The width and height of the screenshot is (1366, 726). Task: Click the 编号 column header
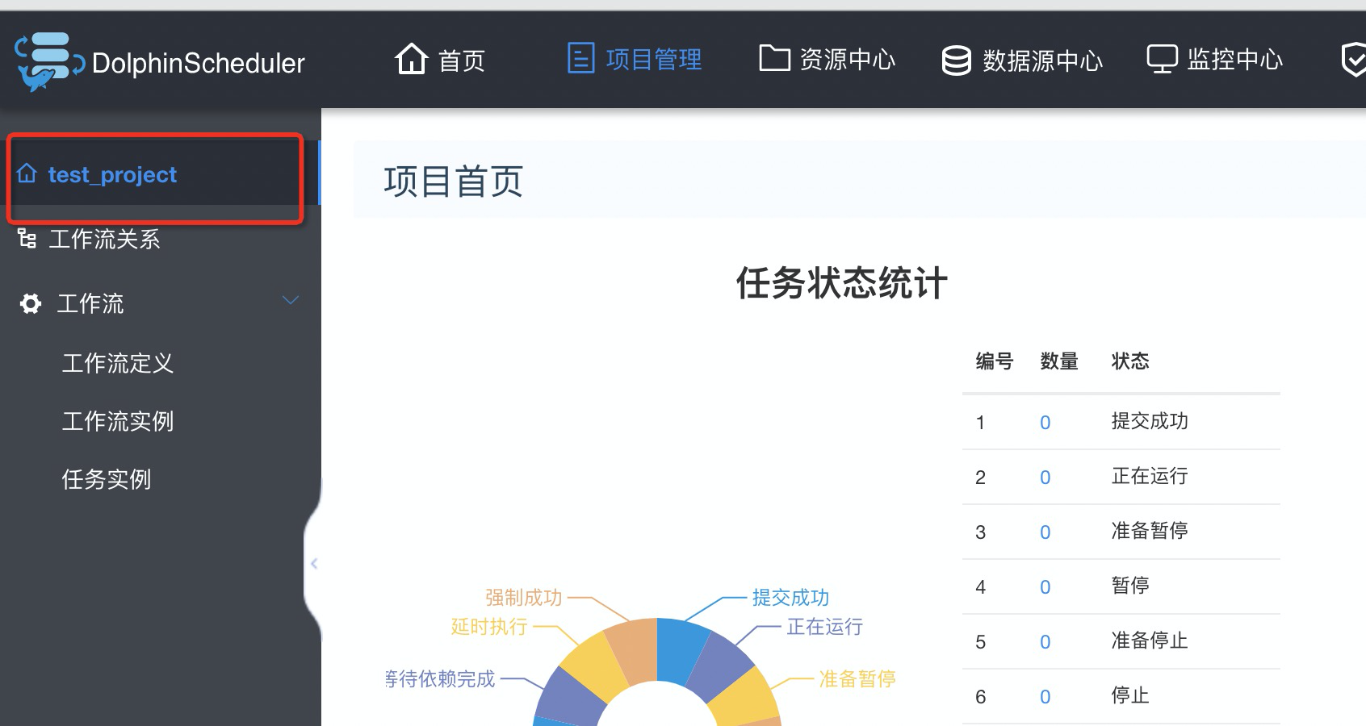tap(995, 361)
